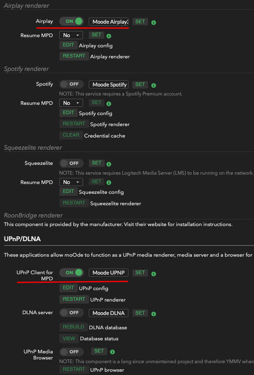Click info icon for UPnP Client

coord(154,274)
